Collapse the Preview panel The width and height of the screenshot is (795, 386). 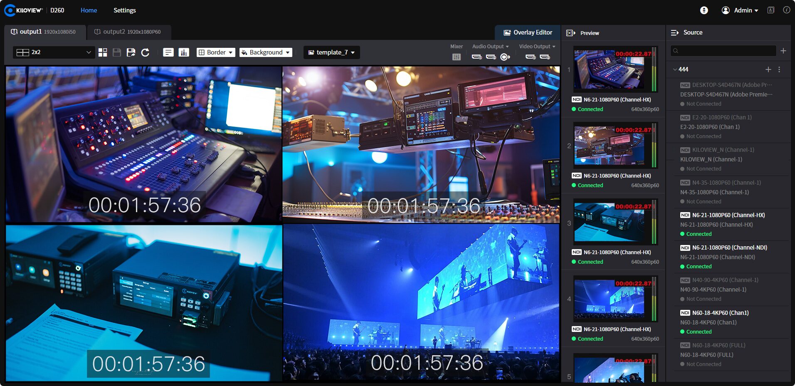coord(571,33)
